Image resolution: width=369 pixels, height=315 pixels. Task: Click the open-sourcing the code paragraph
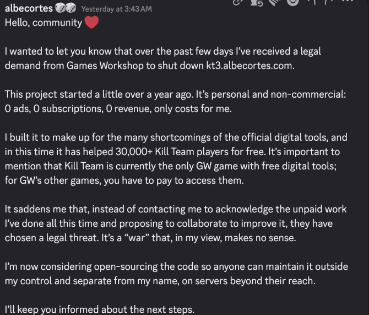176,274
